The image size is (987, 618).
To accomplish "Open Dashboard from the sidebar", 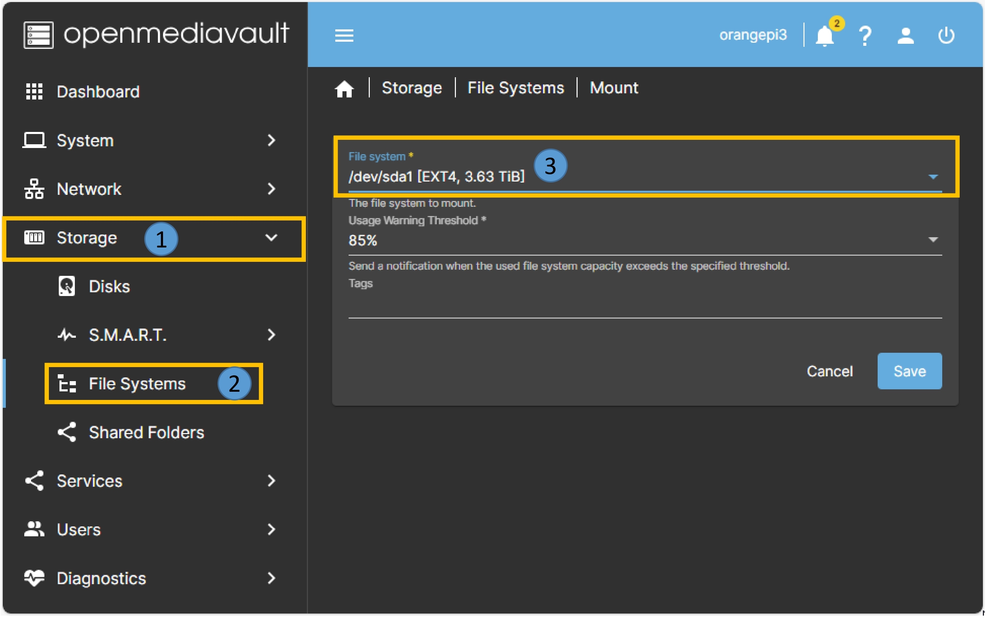I will [98, 92].
